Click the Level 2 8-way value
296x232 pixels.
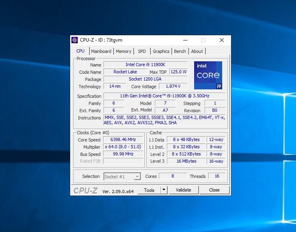(216, 154)
